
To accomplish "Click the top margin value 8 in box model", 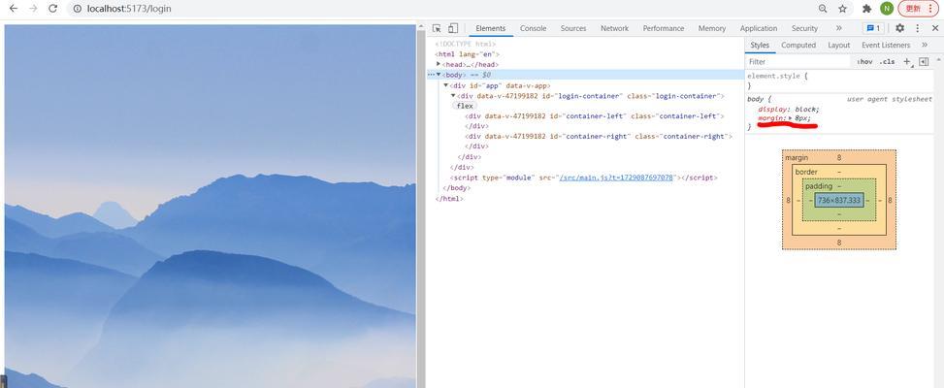I will 838,157.
